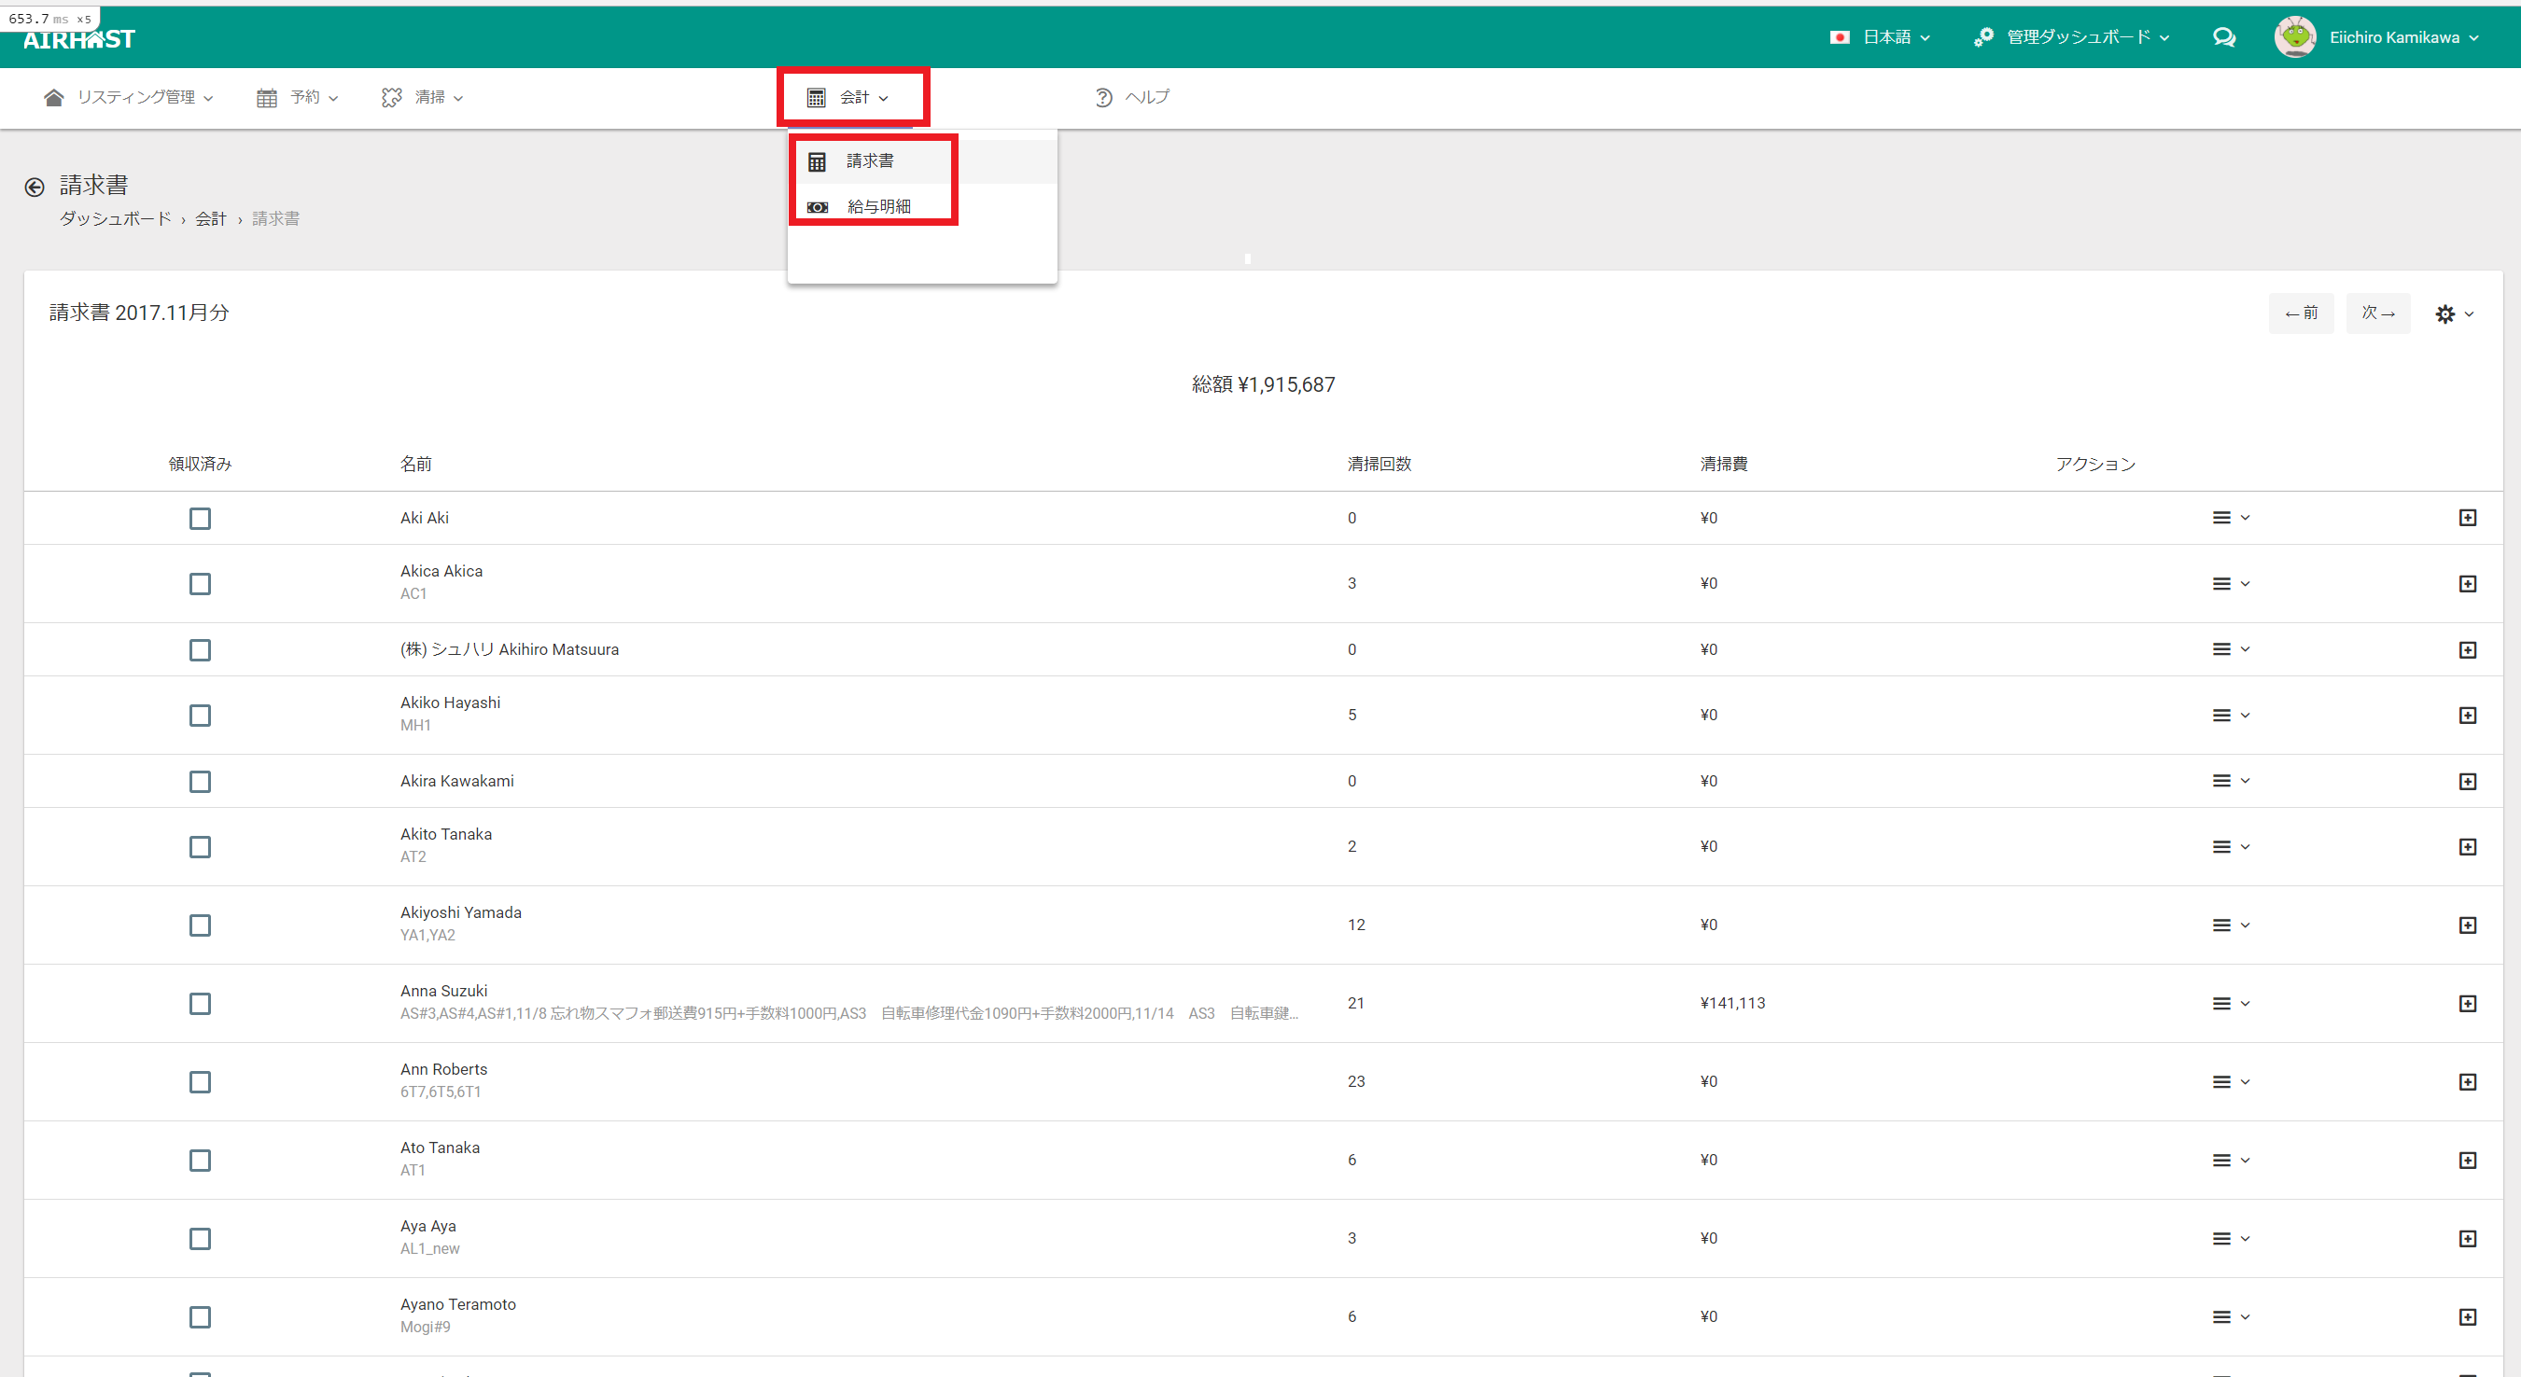The height and width of the screenshot is (1377, 2521).
Task: Click the plus icon in Aki Aki row
Action: (2467, 518)
